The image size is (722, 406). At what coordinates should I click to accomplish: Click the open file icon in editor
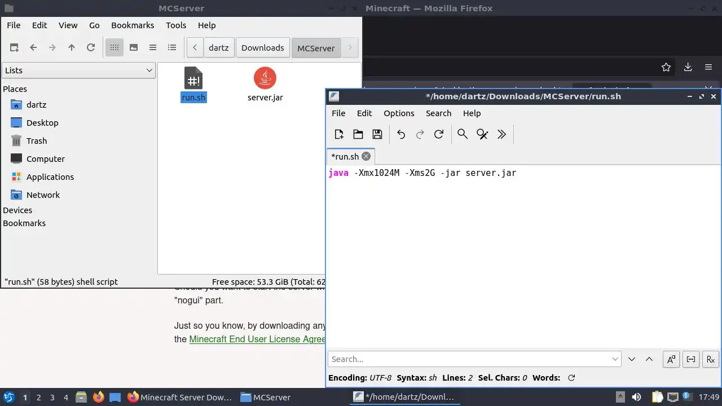[358, 134]
